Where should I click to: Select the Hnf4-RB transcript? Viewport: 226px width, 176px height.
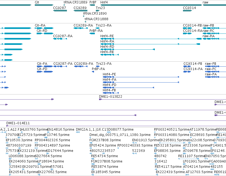tap(109, 55)
